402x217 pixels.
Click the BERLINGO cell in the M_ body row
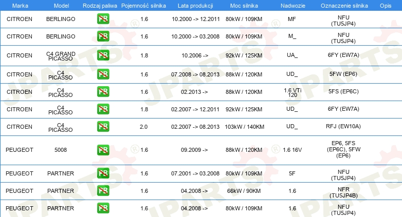61,36
